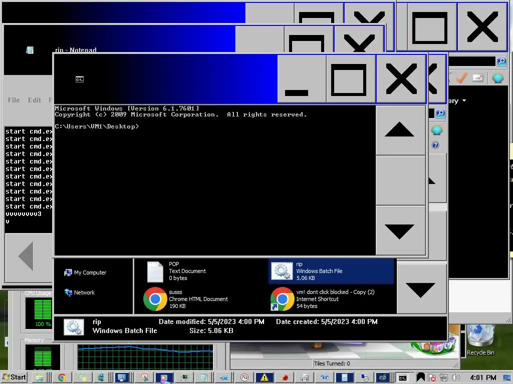Click the Command Prompt window title icon
The height and width of the screenshot is (384, 513).
80,79
